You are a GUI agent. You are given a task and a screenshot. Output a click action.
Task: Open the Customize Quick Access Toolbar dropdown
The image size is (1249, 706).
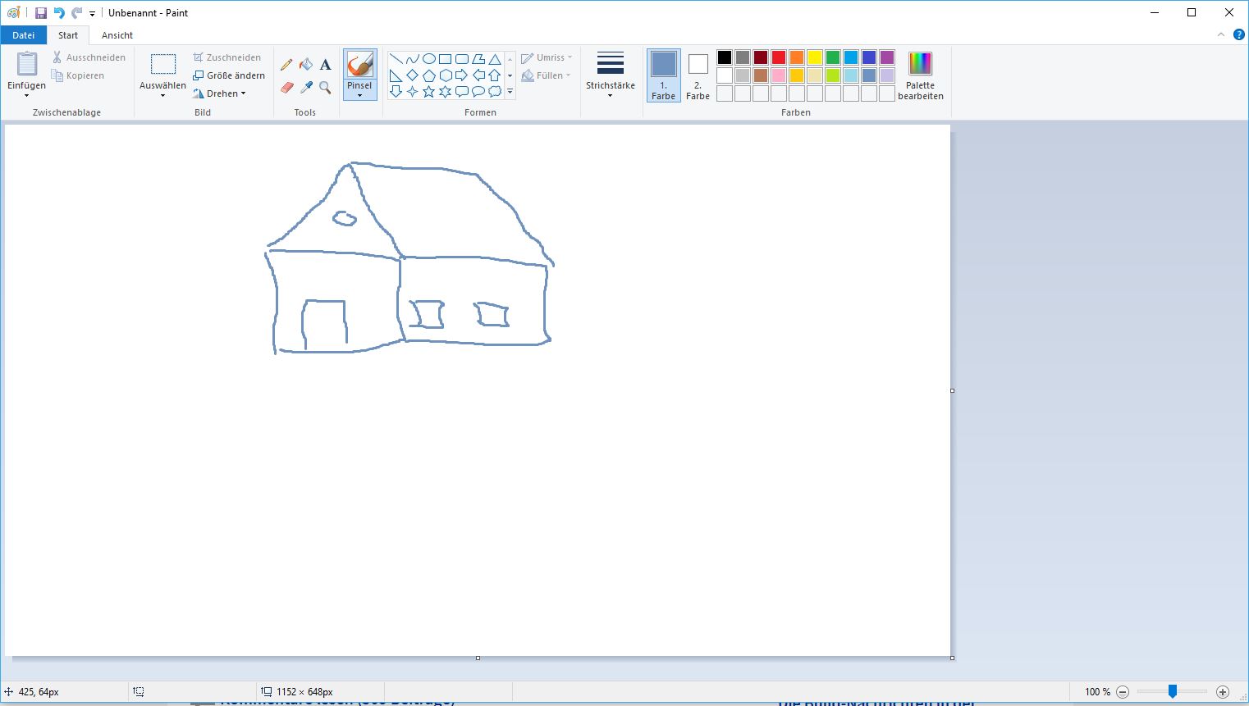[92, 14]
